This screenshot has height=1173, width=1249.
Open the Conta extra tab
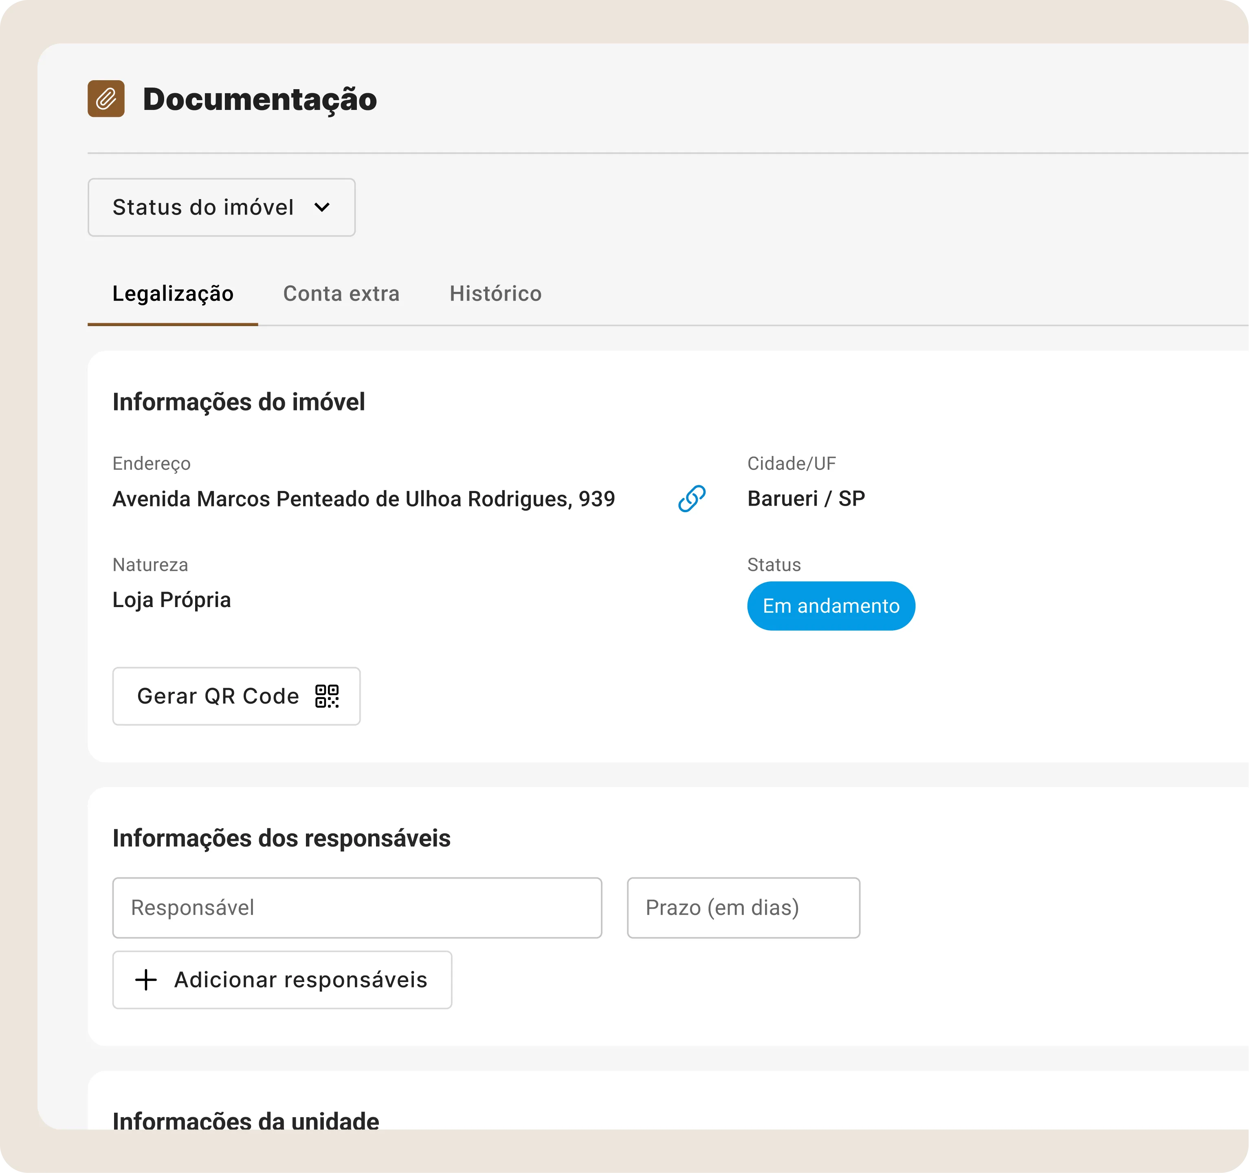[341, 294]
